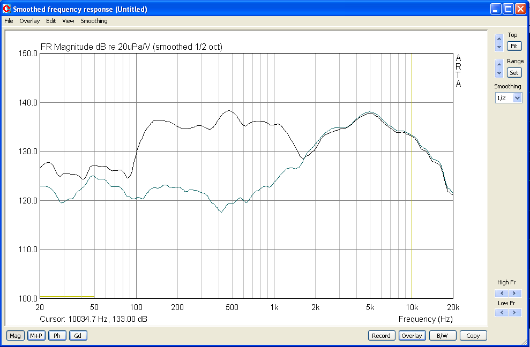Shift High Fr left with arrow

[502, 293]
